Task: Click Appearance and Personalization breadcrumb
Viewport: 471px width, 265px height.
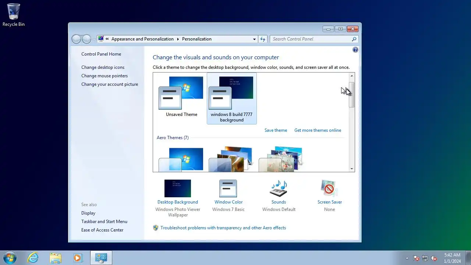Action: pyautogui.click(x=142, y=39)
